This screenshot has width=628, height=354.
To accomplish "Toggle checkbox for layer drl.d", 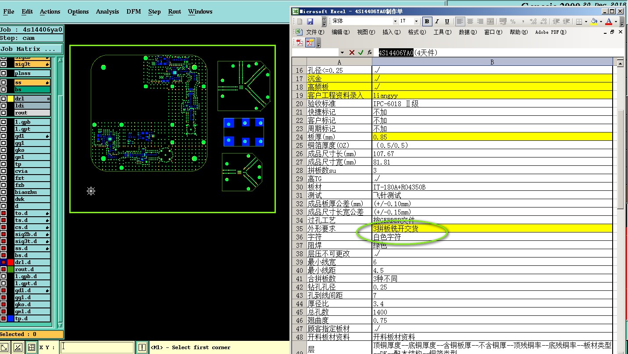I will [4, 262].
